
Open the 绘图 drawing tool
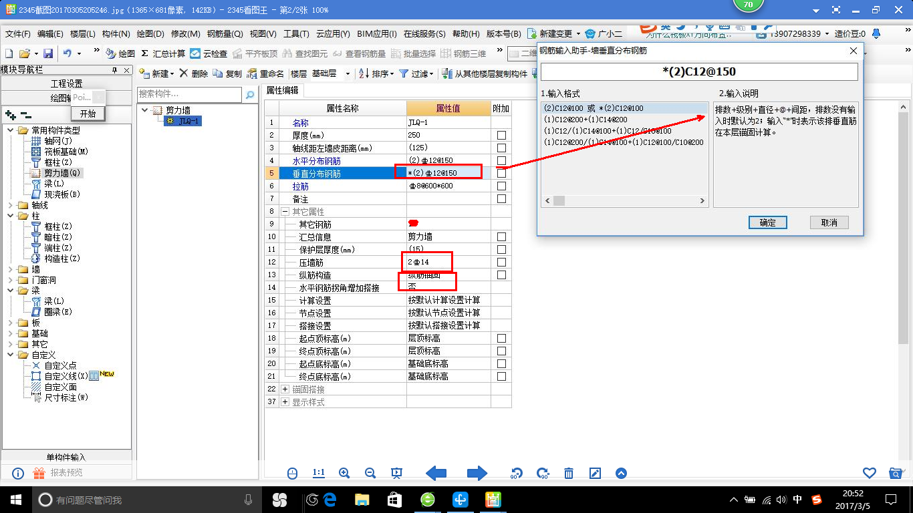point(120,53)
